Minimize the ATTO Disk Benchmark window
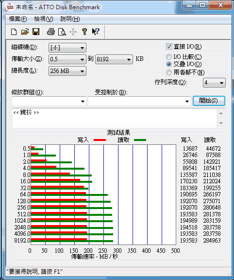This screenshot has width=234, height=280. 189,5
